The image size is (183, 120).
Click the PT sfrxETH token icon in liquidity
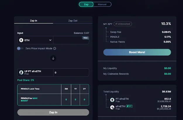pyautogui.click(x=112, y=100)
